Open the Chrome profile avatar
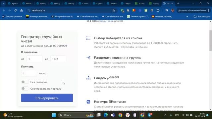 173,10
